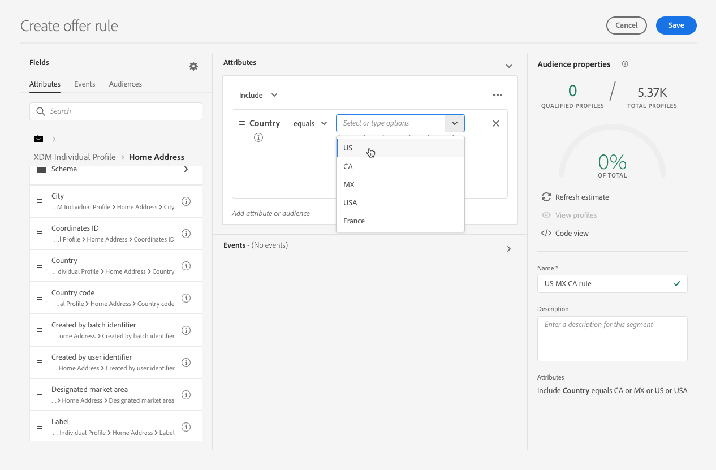This screenshot has height=470, width=716.
Task: Show info for the Country code attribute
Action: coord(186,298)
